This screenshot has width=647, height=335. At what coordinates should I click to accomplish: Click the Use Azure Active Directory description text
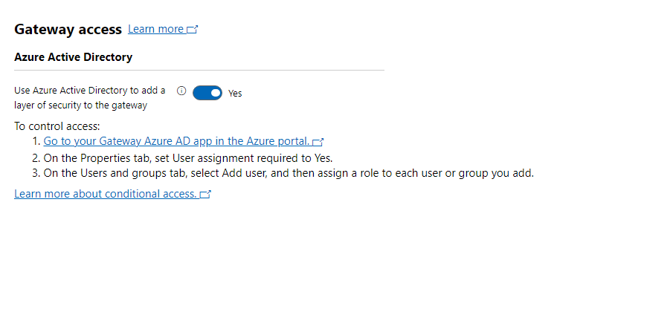click(x=89, y=90)
